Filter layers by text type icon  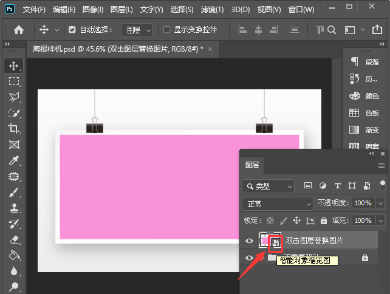point(337,186)
